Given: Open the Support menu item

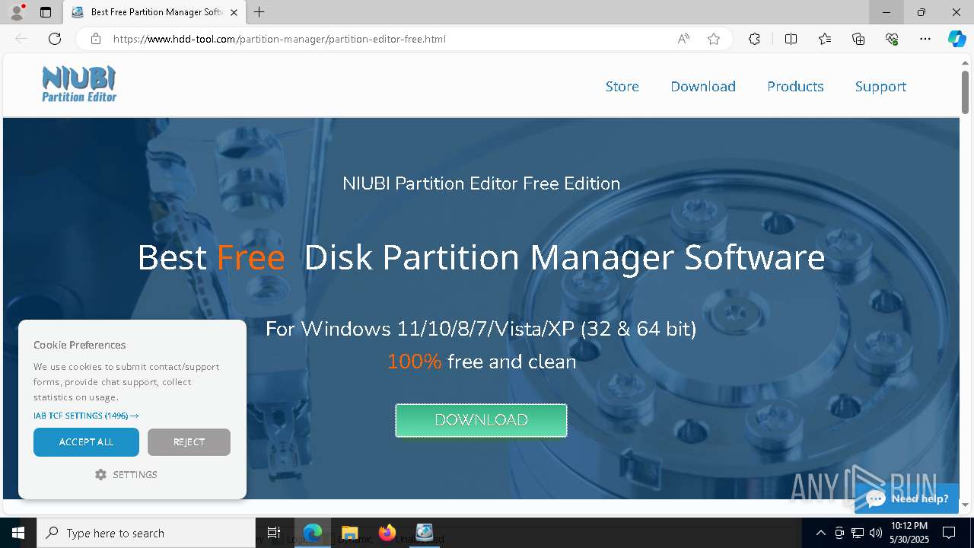Looking at the screenshot, I should 880,86.
